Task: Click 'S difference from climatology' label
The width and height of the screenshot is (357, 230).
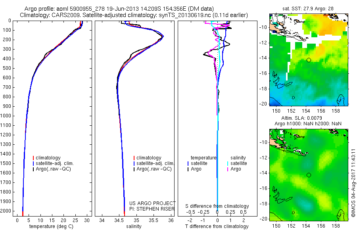Action: [217, 206]
